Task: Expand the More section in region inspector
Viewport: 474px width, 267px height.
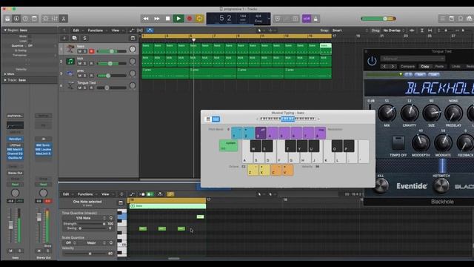Action: tap(5, 74)
